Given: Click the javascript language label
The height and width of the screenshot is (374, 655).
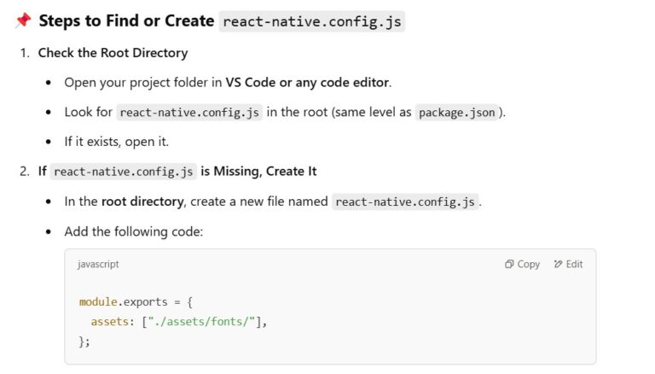Looking at the screenshot, I should tap(98, 265).
